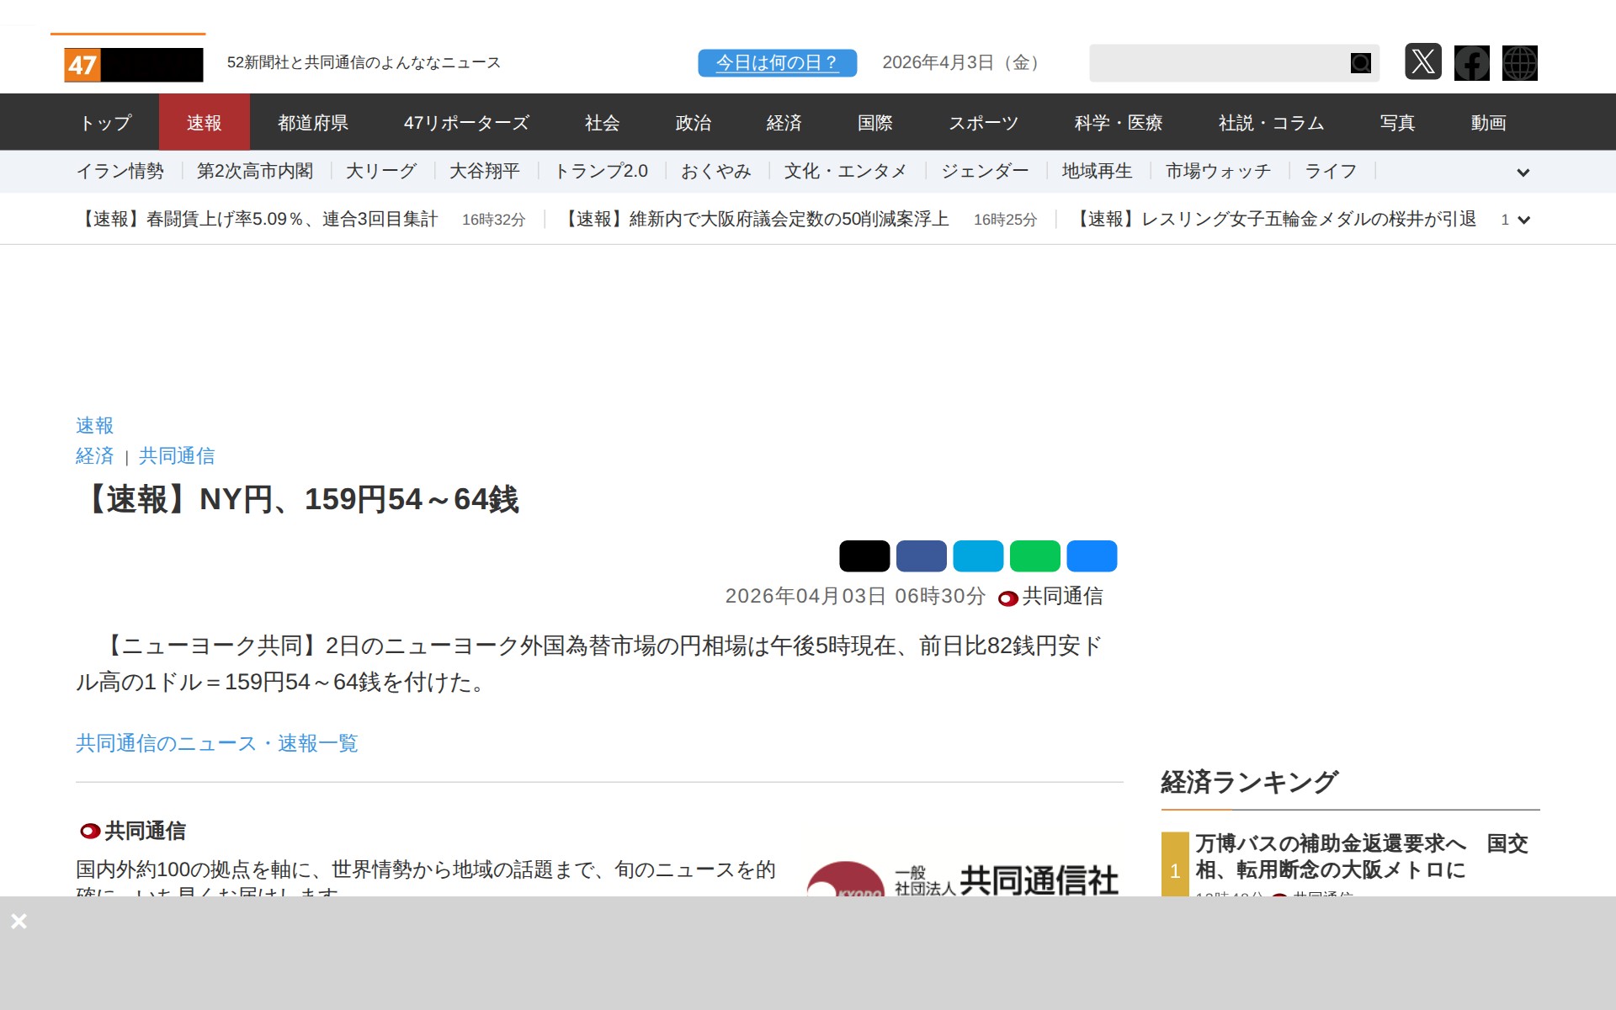The image size is (1616, 1010).
Task: Select the 都道府県 menu item
Action: [x=313, y=123]
